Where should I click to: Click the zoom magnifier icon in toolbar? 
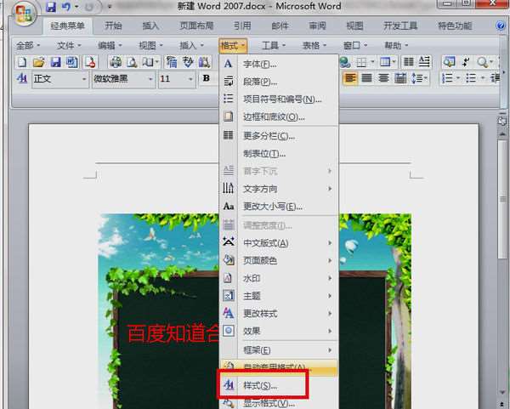482,62
